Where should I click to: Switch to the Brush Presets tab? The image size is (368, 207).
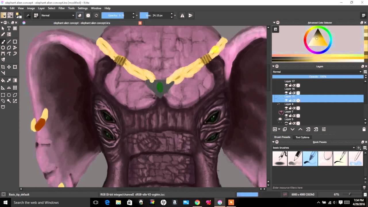282,137
